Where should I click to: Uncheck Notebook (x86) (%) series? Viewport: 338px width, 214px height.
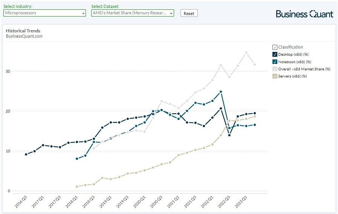[x=275, y=62]
